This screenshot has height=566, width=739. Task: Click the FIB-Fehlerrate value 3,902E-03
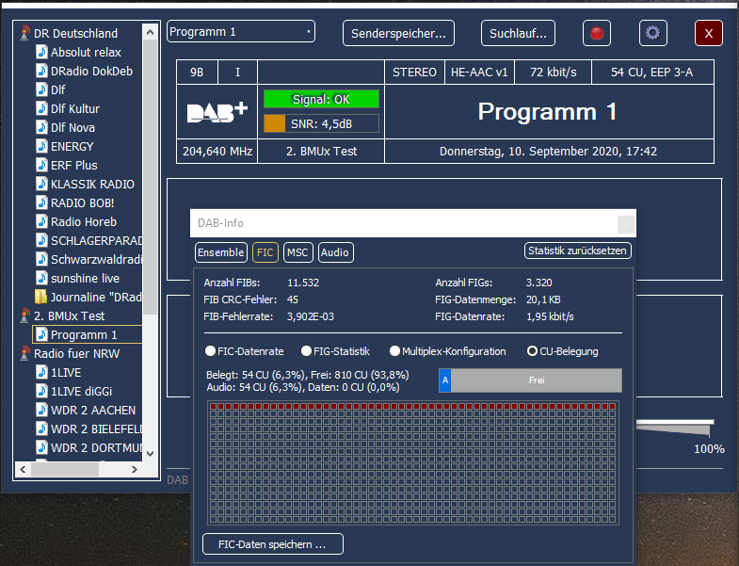(x=311, y=316)
